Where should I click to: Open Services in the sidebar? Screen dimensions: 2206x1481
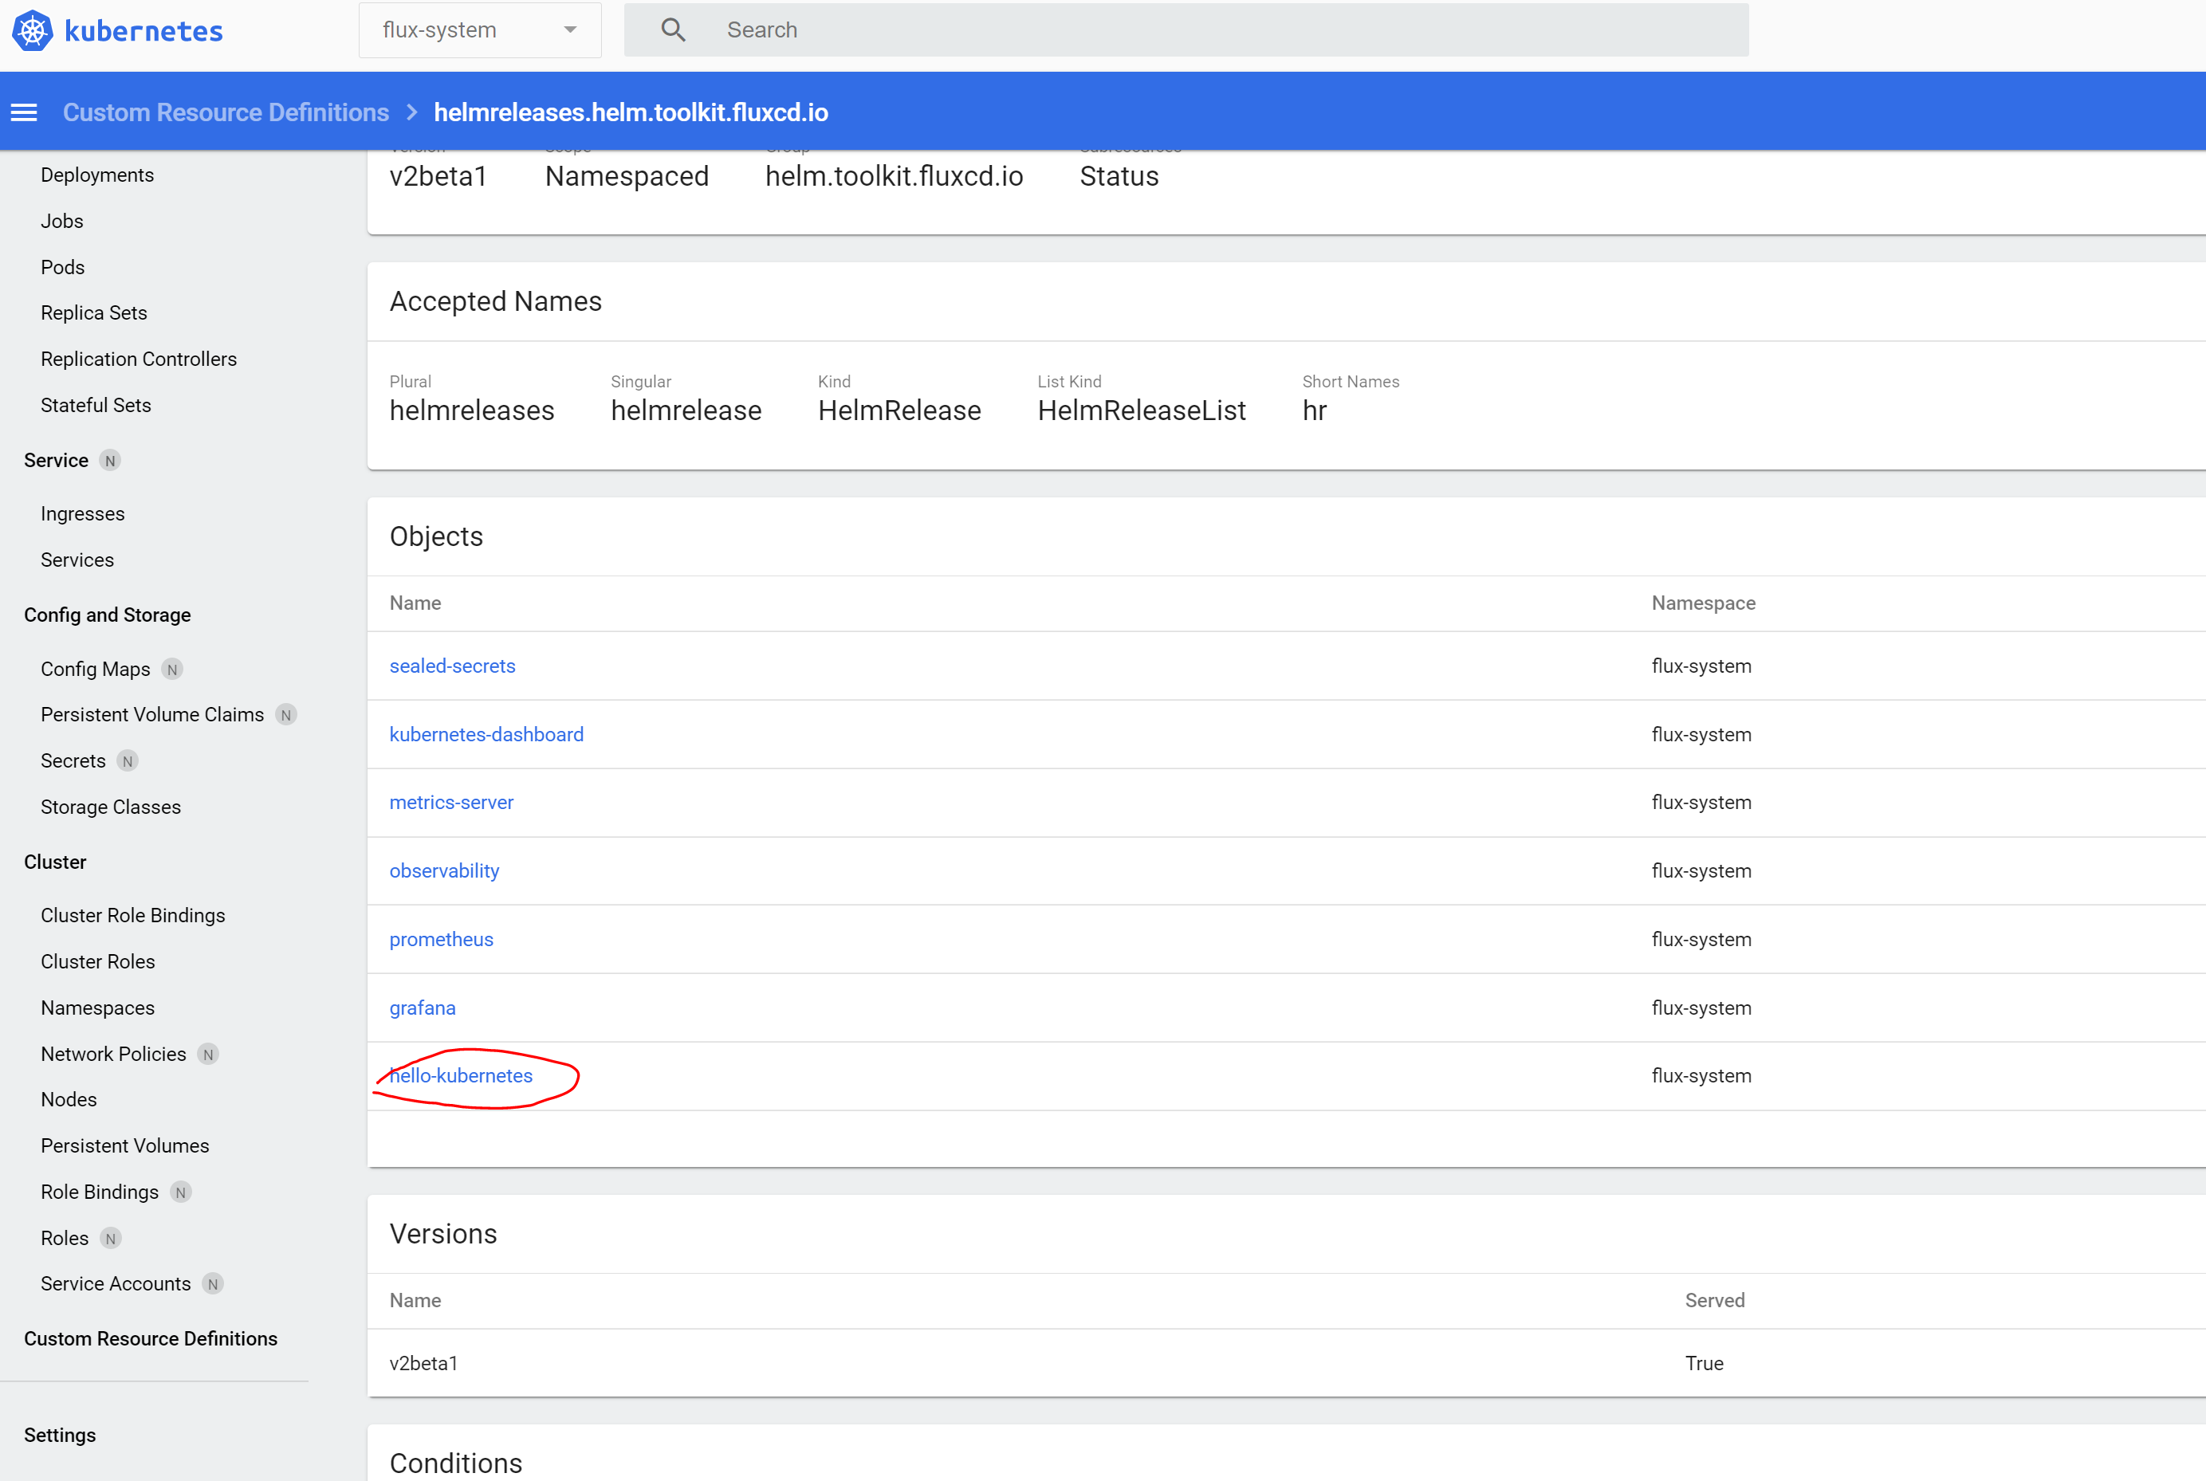(x=77, y=560)
